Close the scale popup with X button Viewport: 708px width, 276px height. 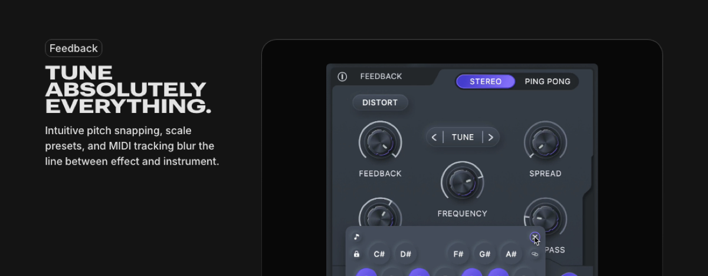point(535,237)
